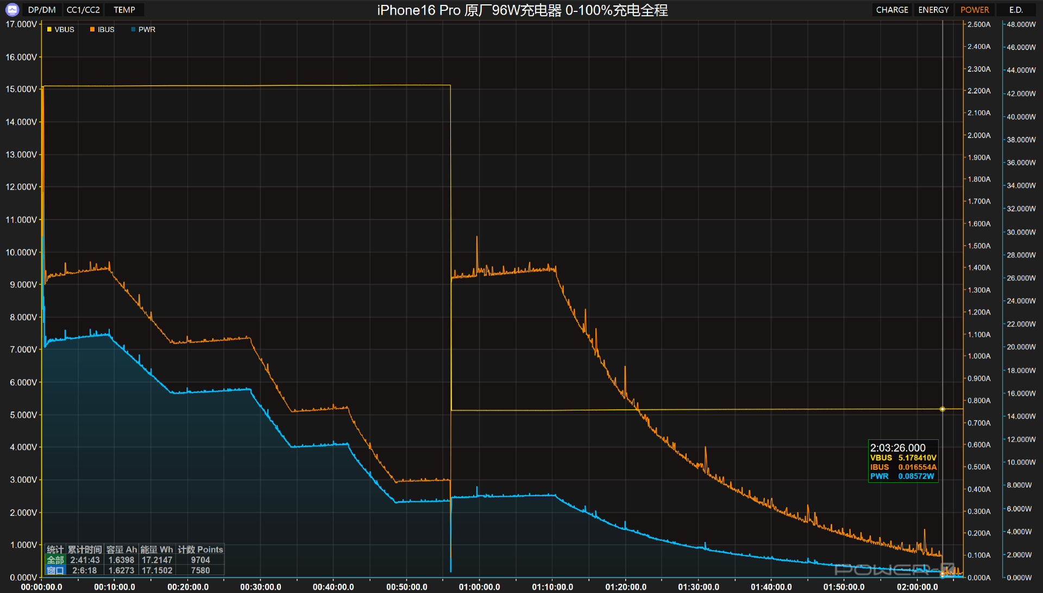Image resolution: width=1043 pixels, height=593 pixels.
Task: Click the 20.000W power axis label
Action: pyautogui.click(x=1021, y=347)
